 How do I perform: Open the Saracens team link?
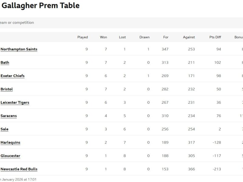pyautogui.click(x=9, y=116)
